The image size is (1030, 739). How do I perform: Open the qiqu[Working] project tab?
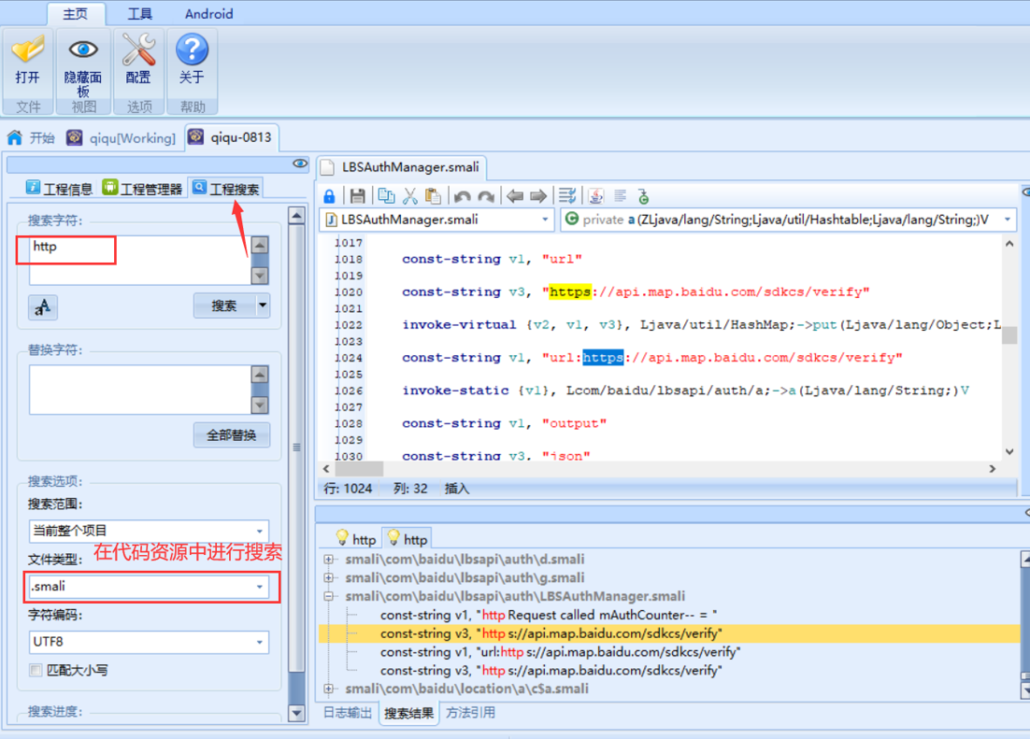(122, 137)
